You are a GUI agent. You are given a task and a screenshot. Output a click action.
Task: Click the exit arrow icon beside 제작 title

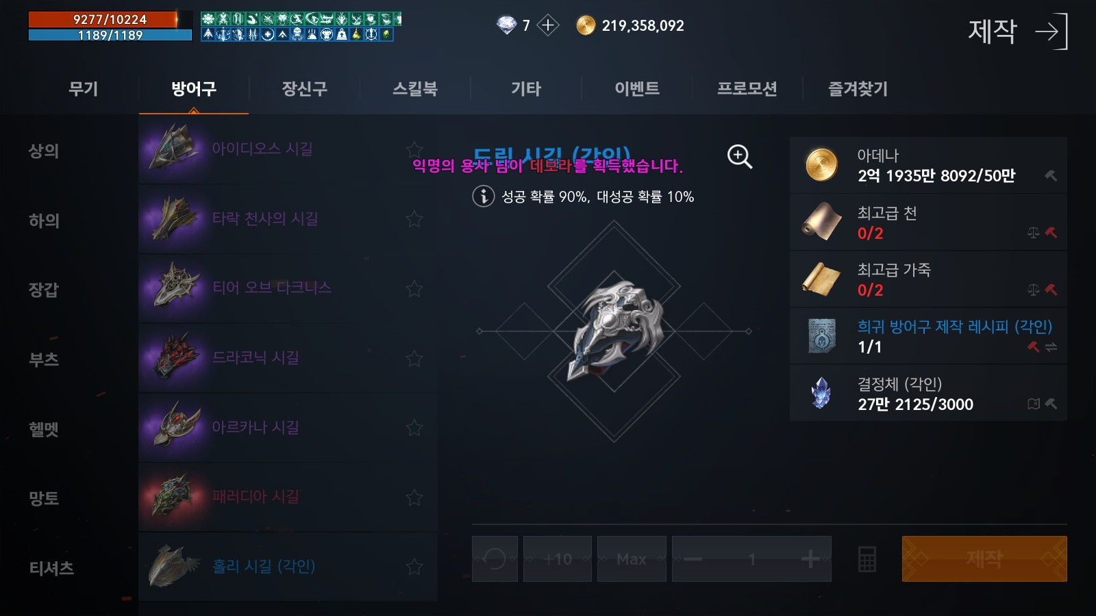pos(1051,31)
